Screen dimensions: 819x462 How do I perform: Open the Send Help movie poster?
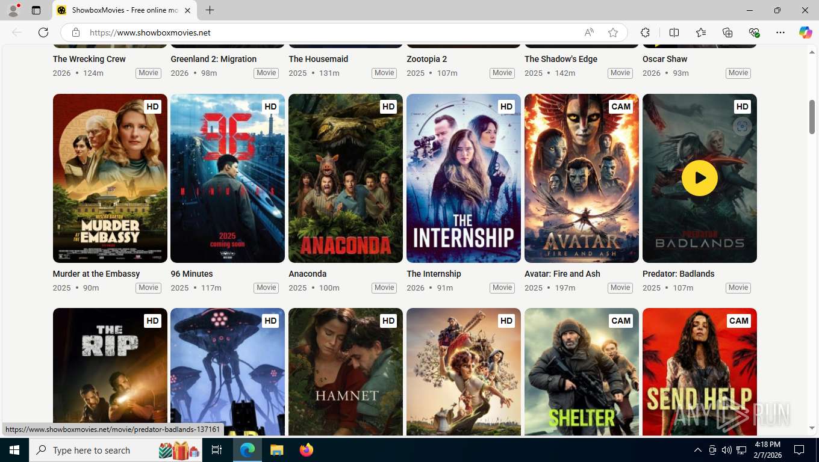pyautogui.click(x=700, y=372)
